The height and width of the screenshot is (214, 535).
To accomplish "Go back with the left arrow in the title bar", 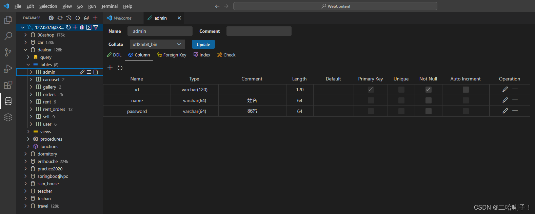I will [x=217, y=6].
